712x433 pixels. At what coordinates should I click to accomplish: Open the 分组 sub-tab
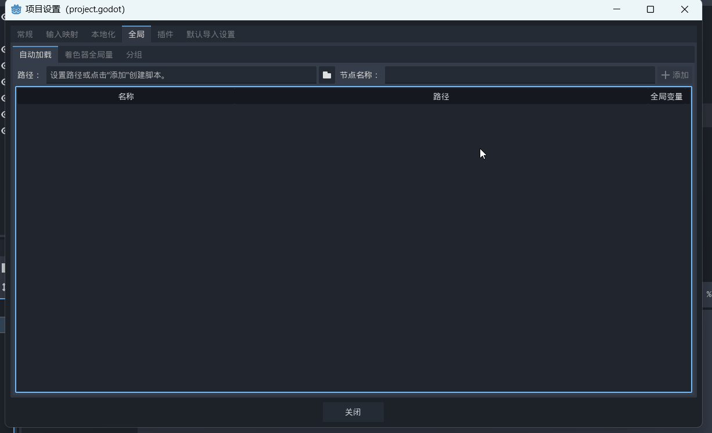click(x=134, y=55)
